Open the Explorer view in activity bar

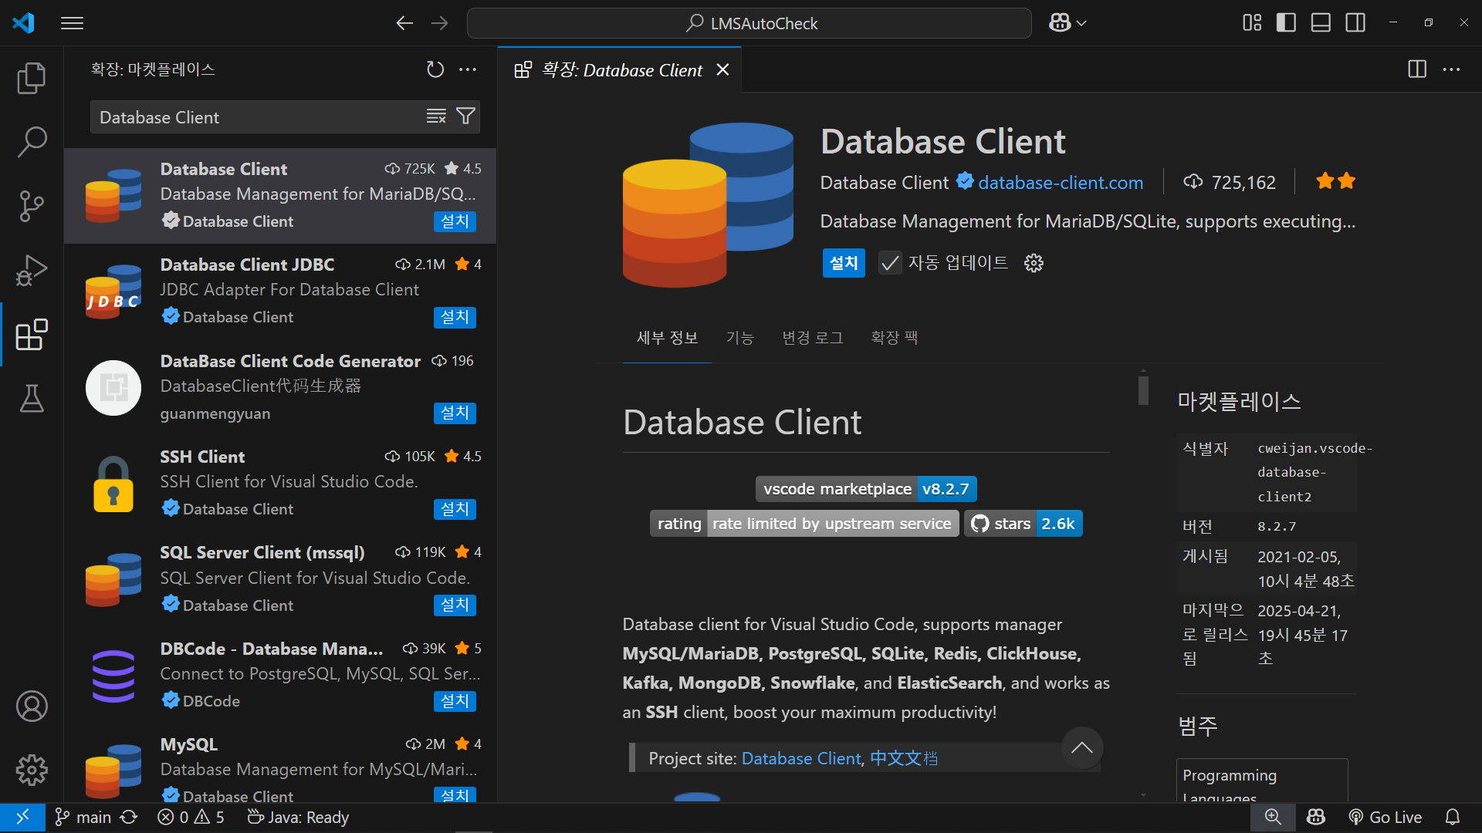(x=32, y=78)
